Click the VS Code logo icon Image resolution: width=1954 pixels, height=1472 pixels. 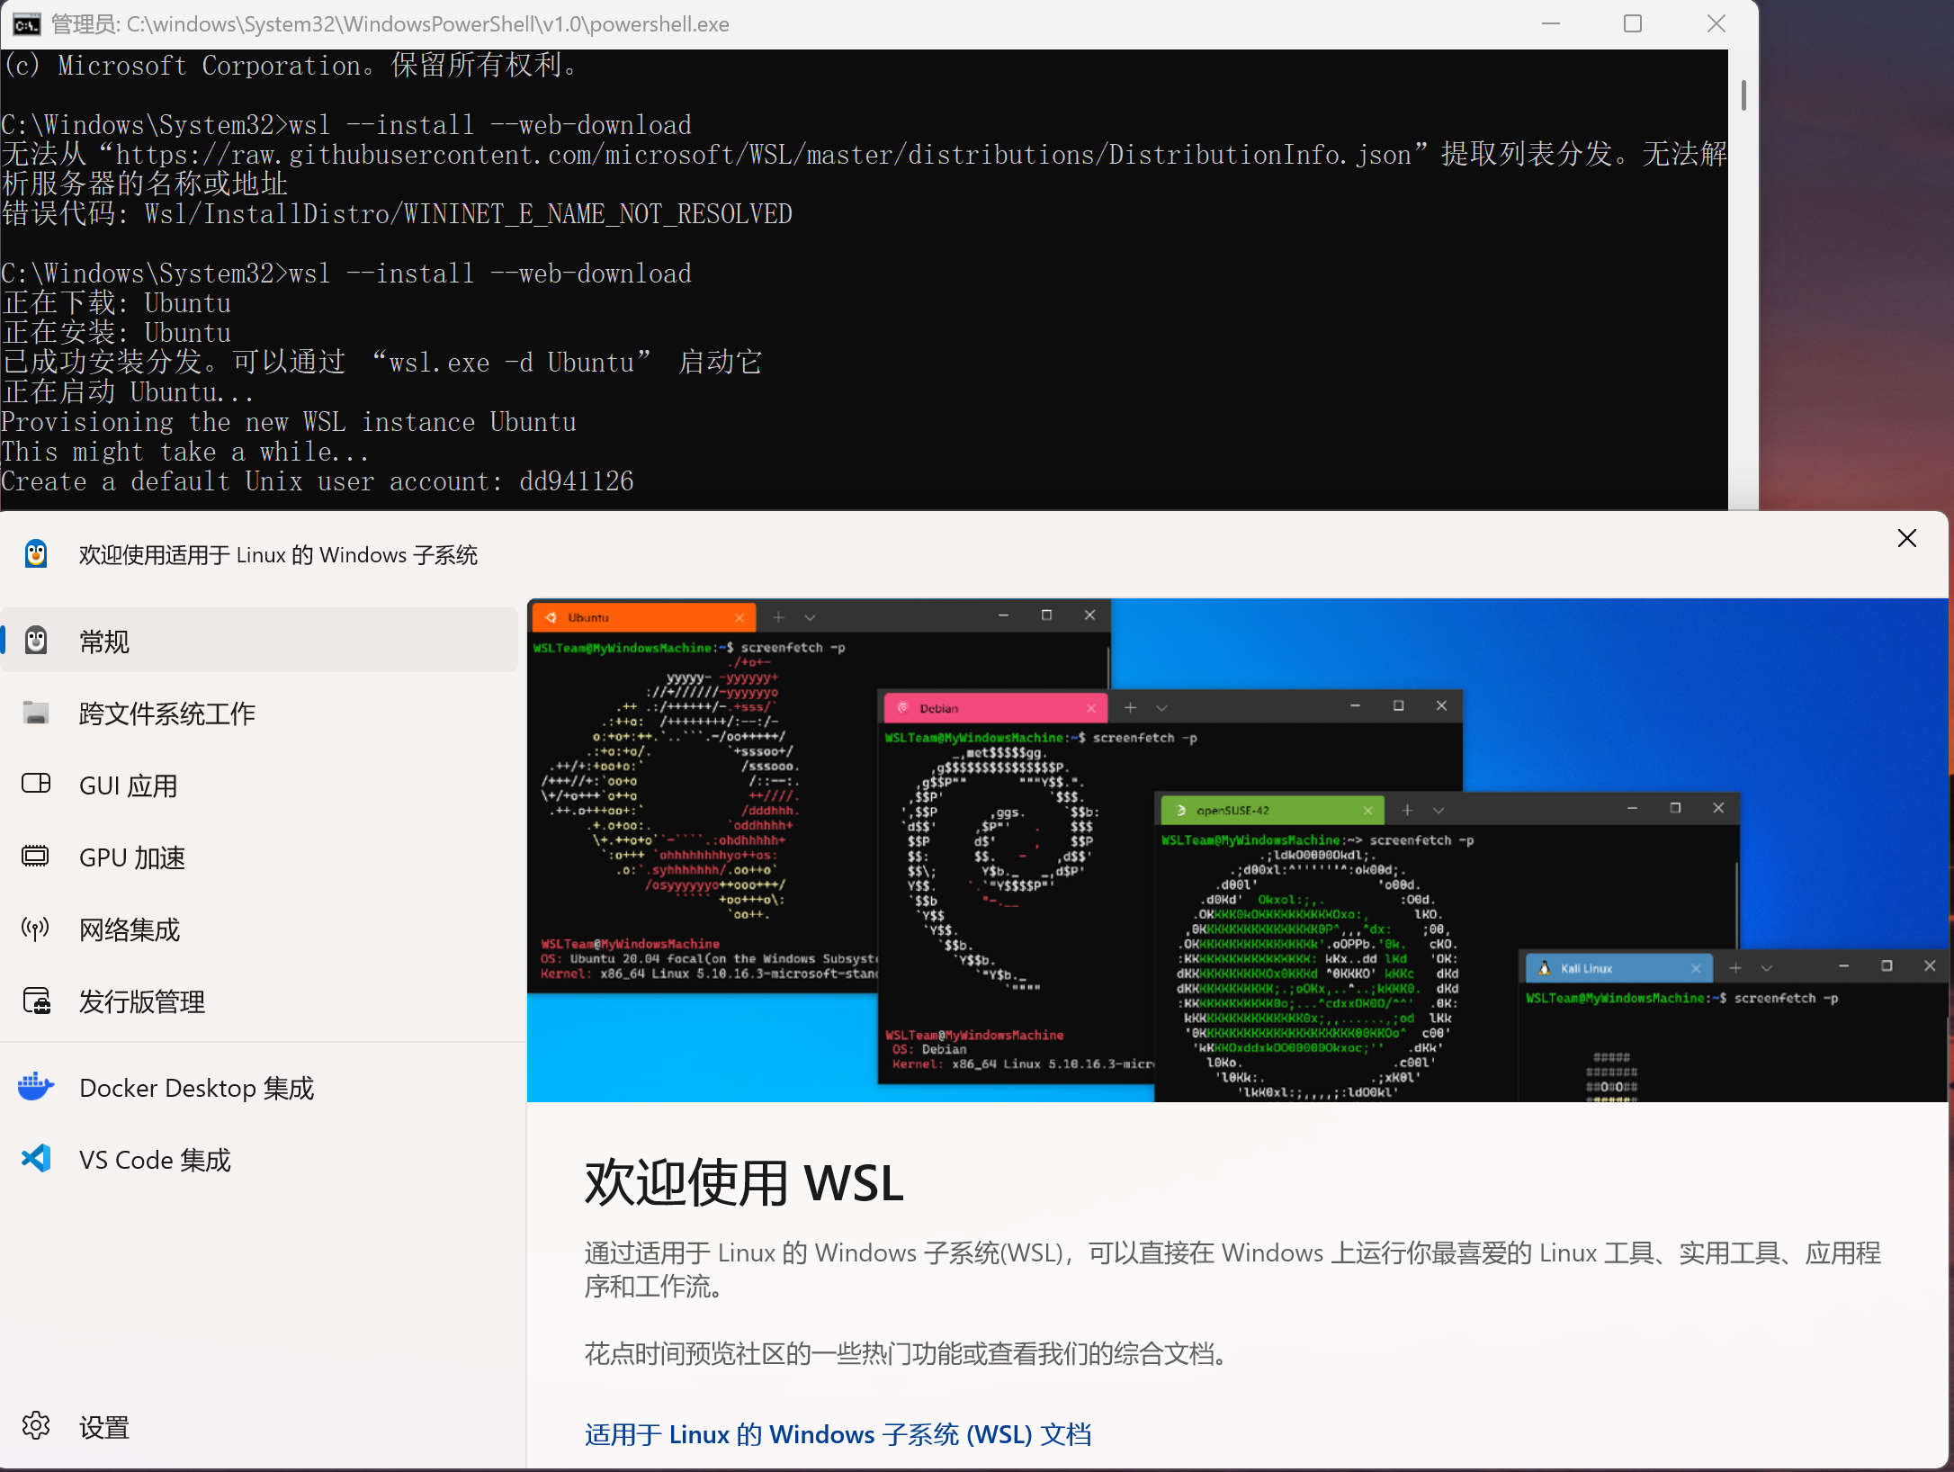(36, 1159)
